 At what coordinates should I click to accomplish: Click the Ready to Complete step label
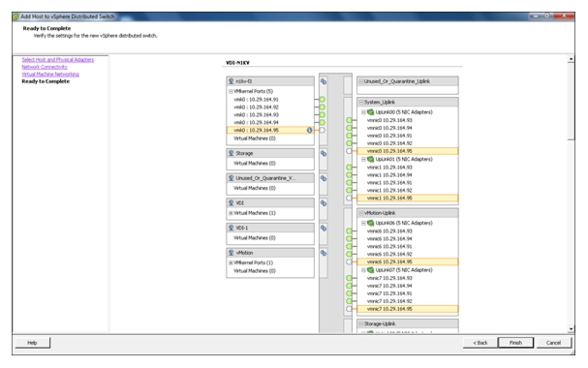click(46, 81)
